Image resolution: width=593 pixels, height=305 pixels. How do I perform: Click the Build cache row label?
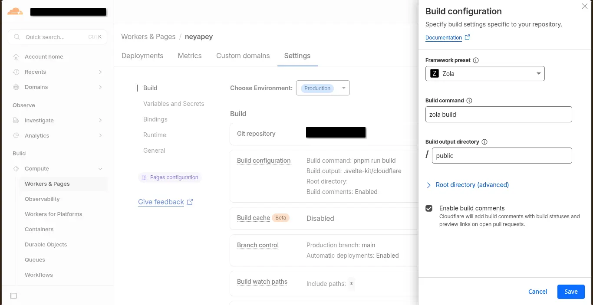point(254,218)
